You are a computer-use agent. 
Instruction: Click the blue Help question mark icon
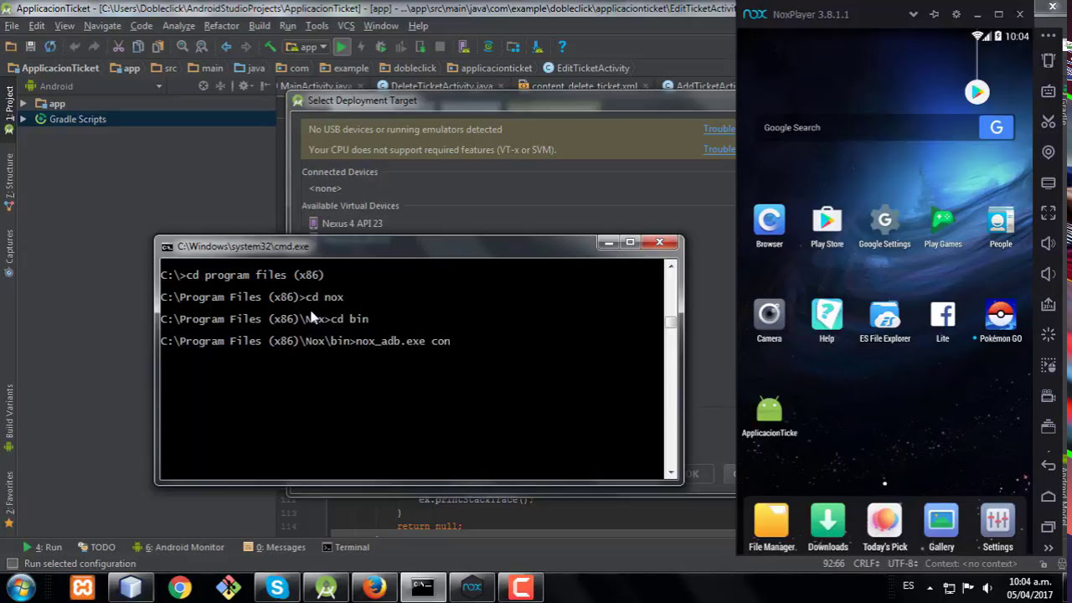(562, 47)
